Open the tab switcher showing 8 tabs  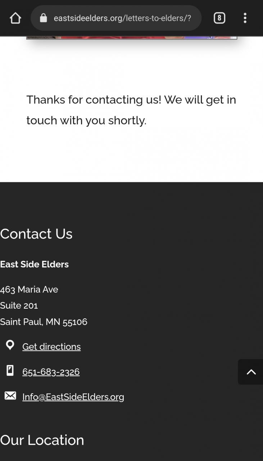coord(219,18)
